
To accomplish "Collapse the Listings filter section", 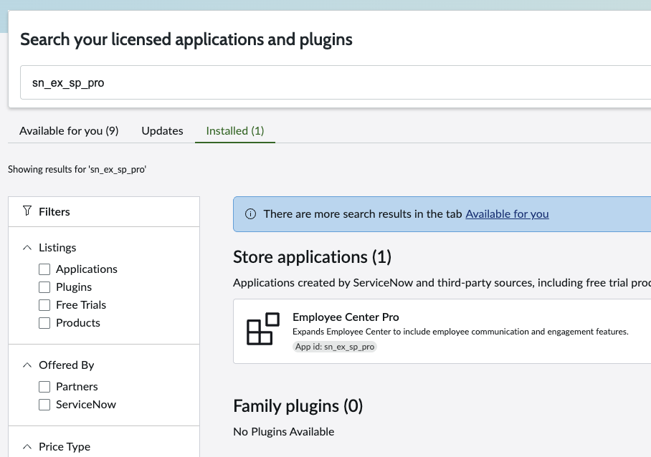I will (27, 248).
